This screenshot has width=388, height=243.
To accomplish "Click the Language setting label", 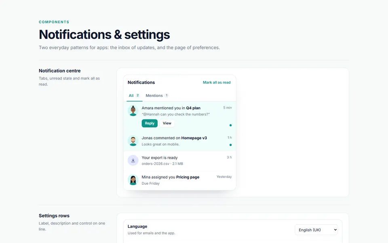I will click(137, 226).
